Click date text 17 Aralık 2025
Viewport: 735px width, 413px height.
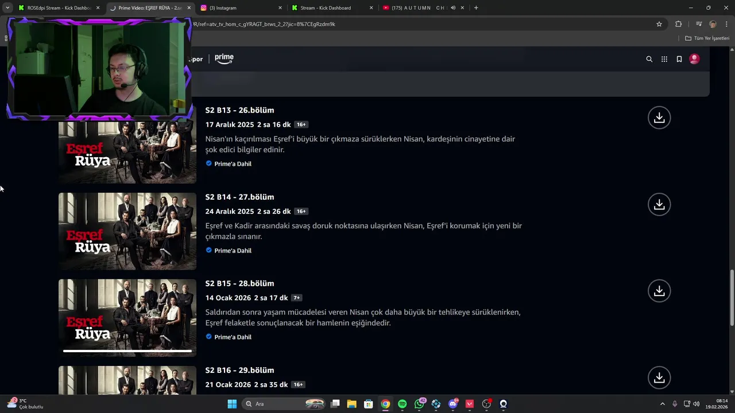click(x=230, y=124)
